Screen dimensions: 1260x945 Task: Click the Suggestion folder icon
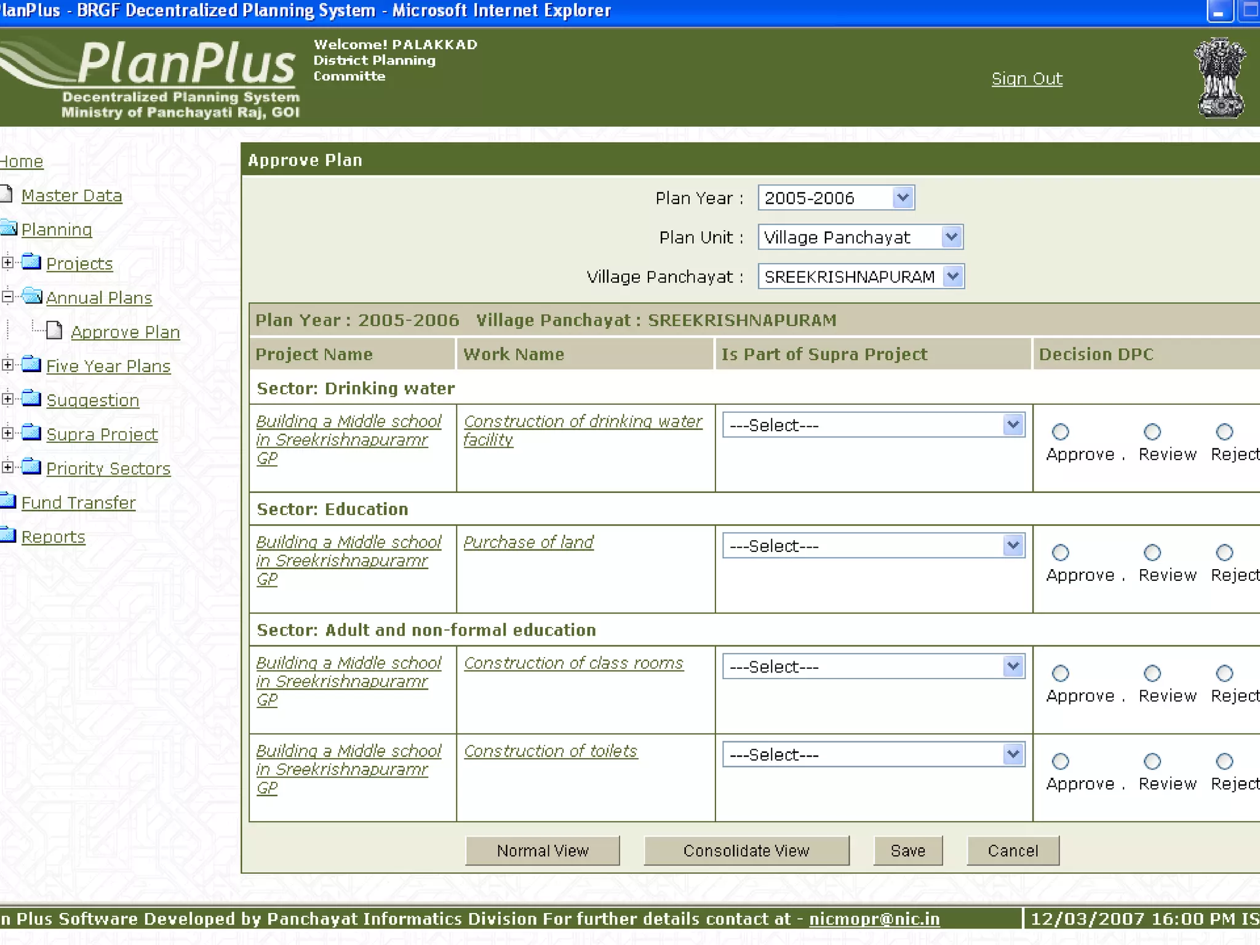[31, 399]
